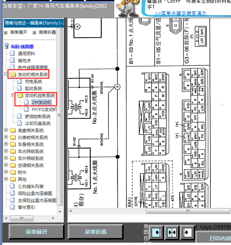Expand the 空调相关系统 folder
Viewport: 231px width, 245px height.
pyautogui.click(x=6, y=165)
